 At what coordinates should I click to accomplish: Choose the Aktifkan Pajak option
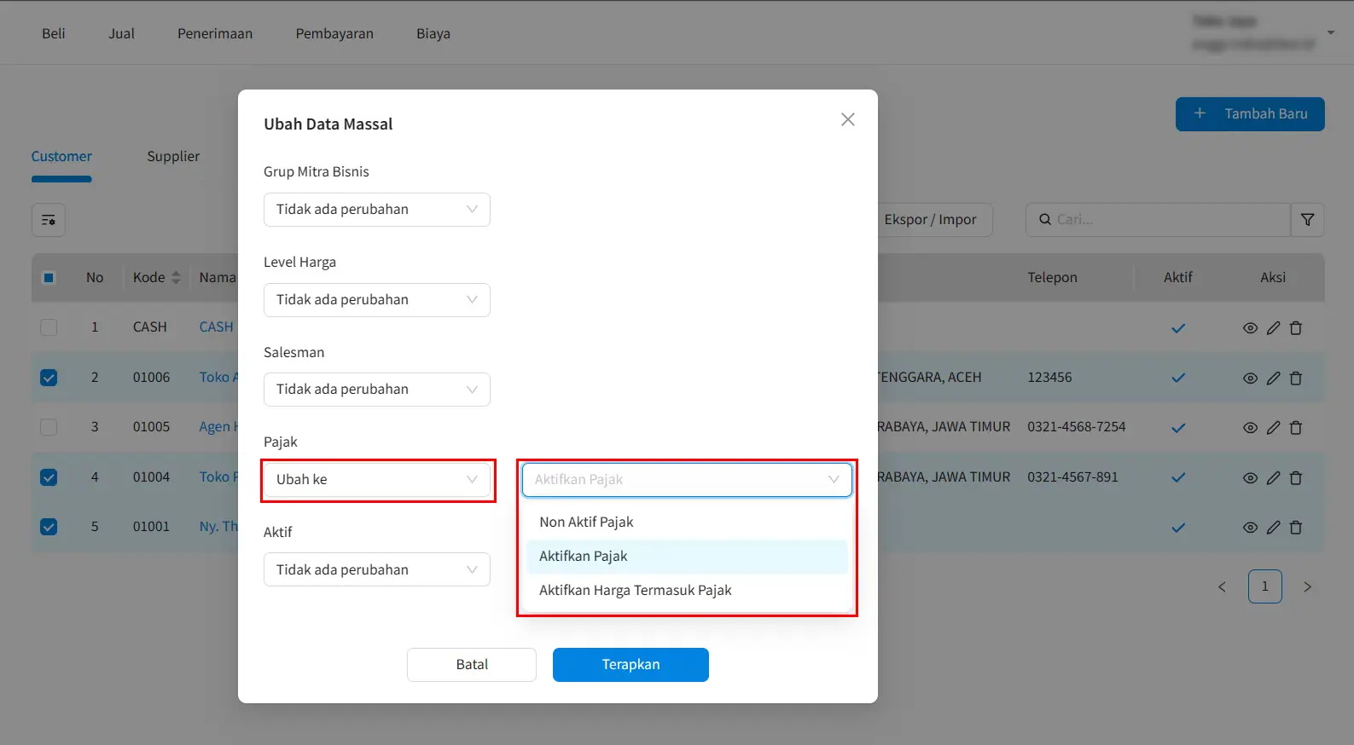coord(687,556)
